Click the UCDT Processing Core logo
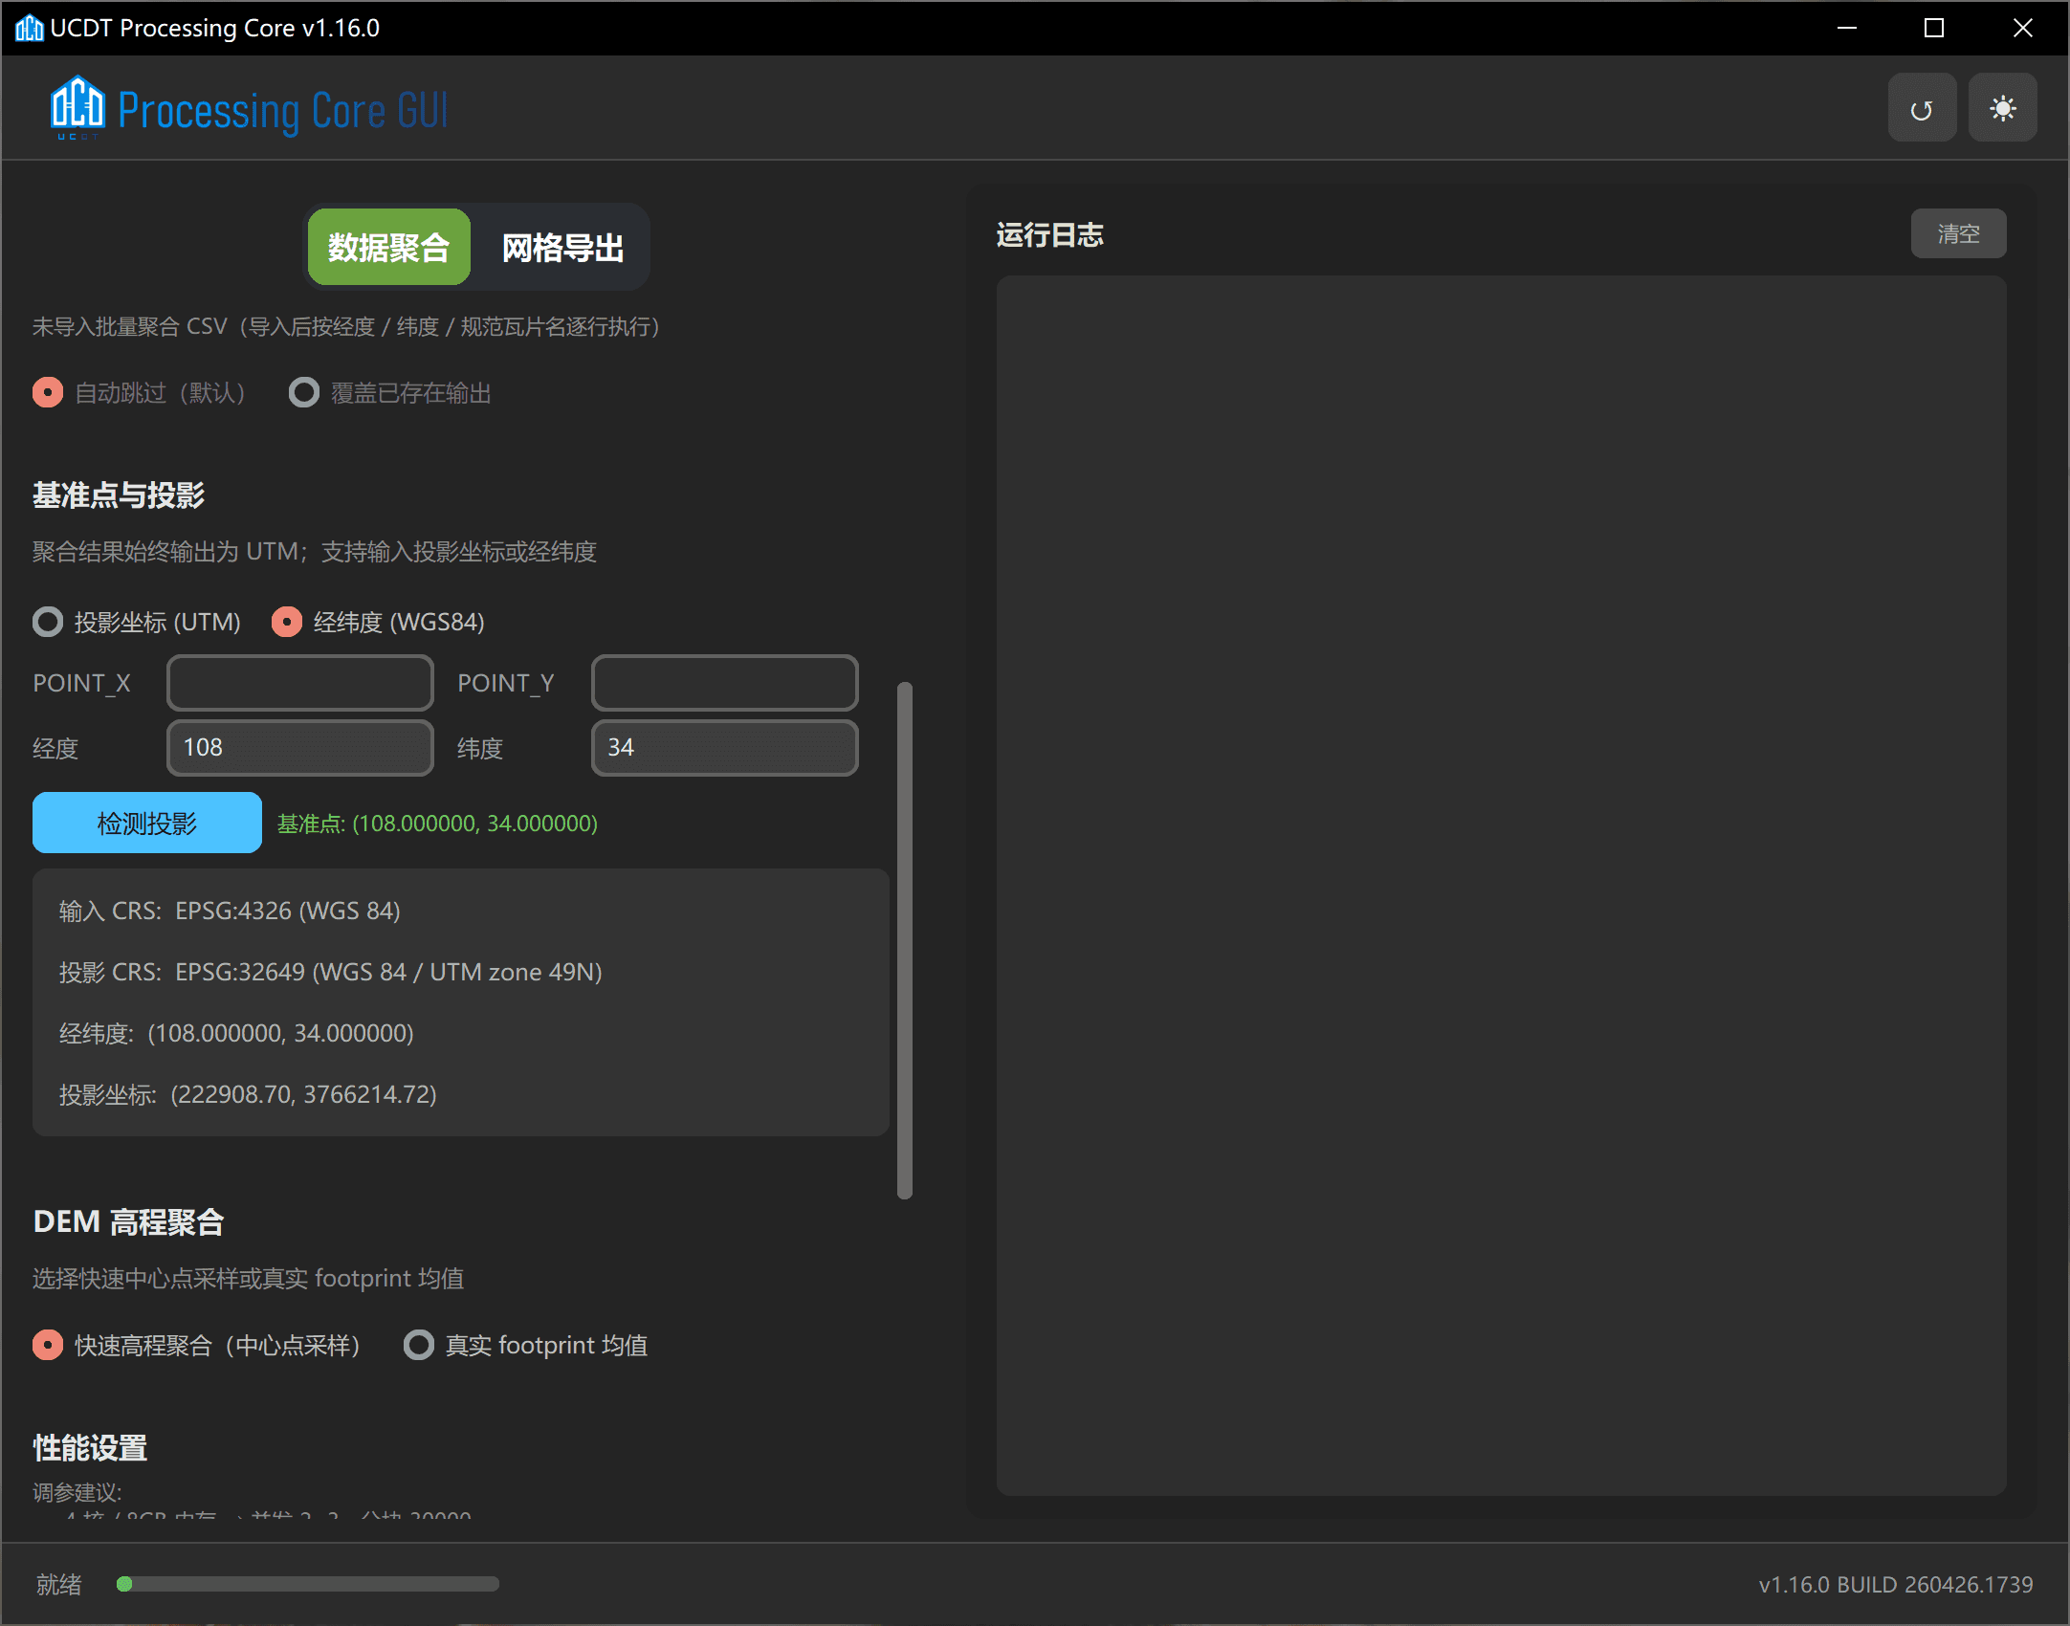This screenshot has width=2070, height=1626. [249, 109]
